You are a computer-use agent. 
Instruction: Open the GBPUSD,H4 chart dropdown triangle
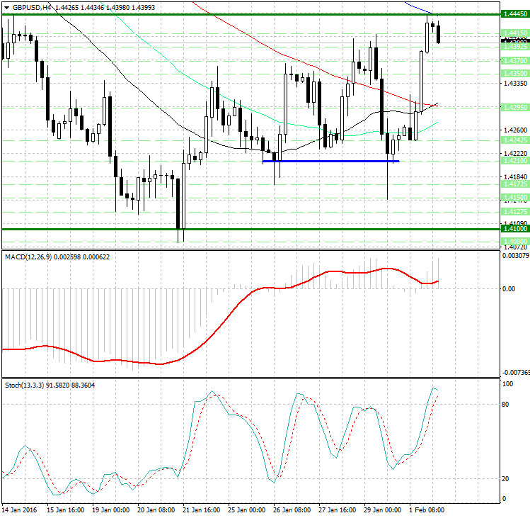pyautogui.click(x=7, y=8)
